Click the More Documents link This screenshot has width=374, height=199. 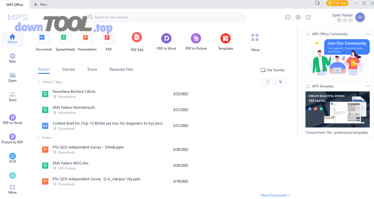pos(275,195)
